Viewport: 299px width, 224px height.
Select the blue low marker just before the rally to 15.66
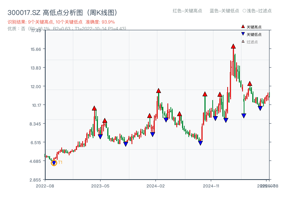coord(226,120)
